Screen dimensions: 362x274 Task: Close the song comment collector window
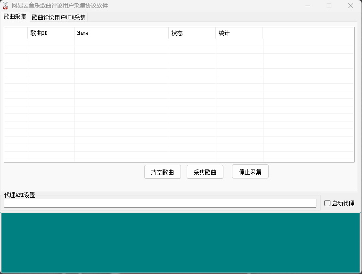pyautogui.click(x=351, y=6)
